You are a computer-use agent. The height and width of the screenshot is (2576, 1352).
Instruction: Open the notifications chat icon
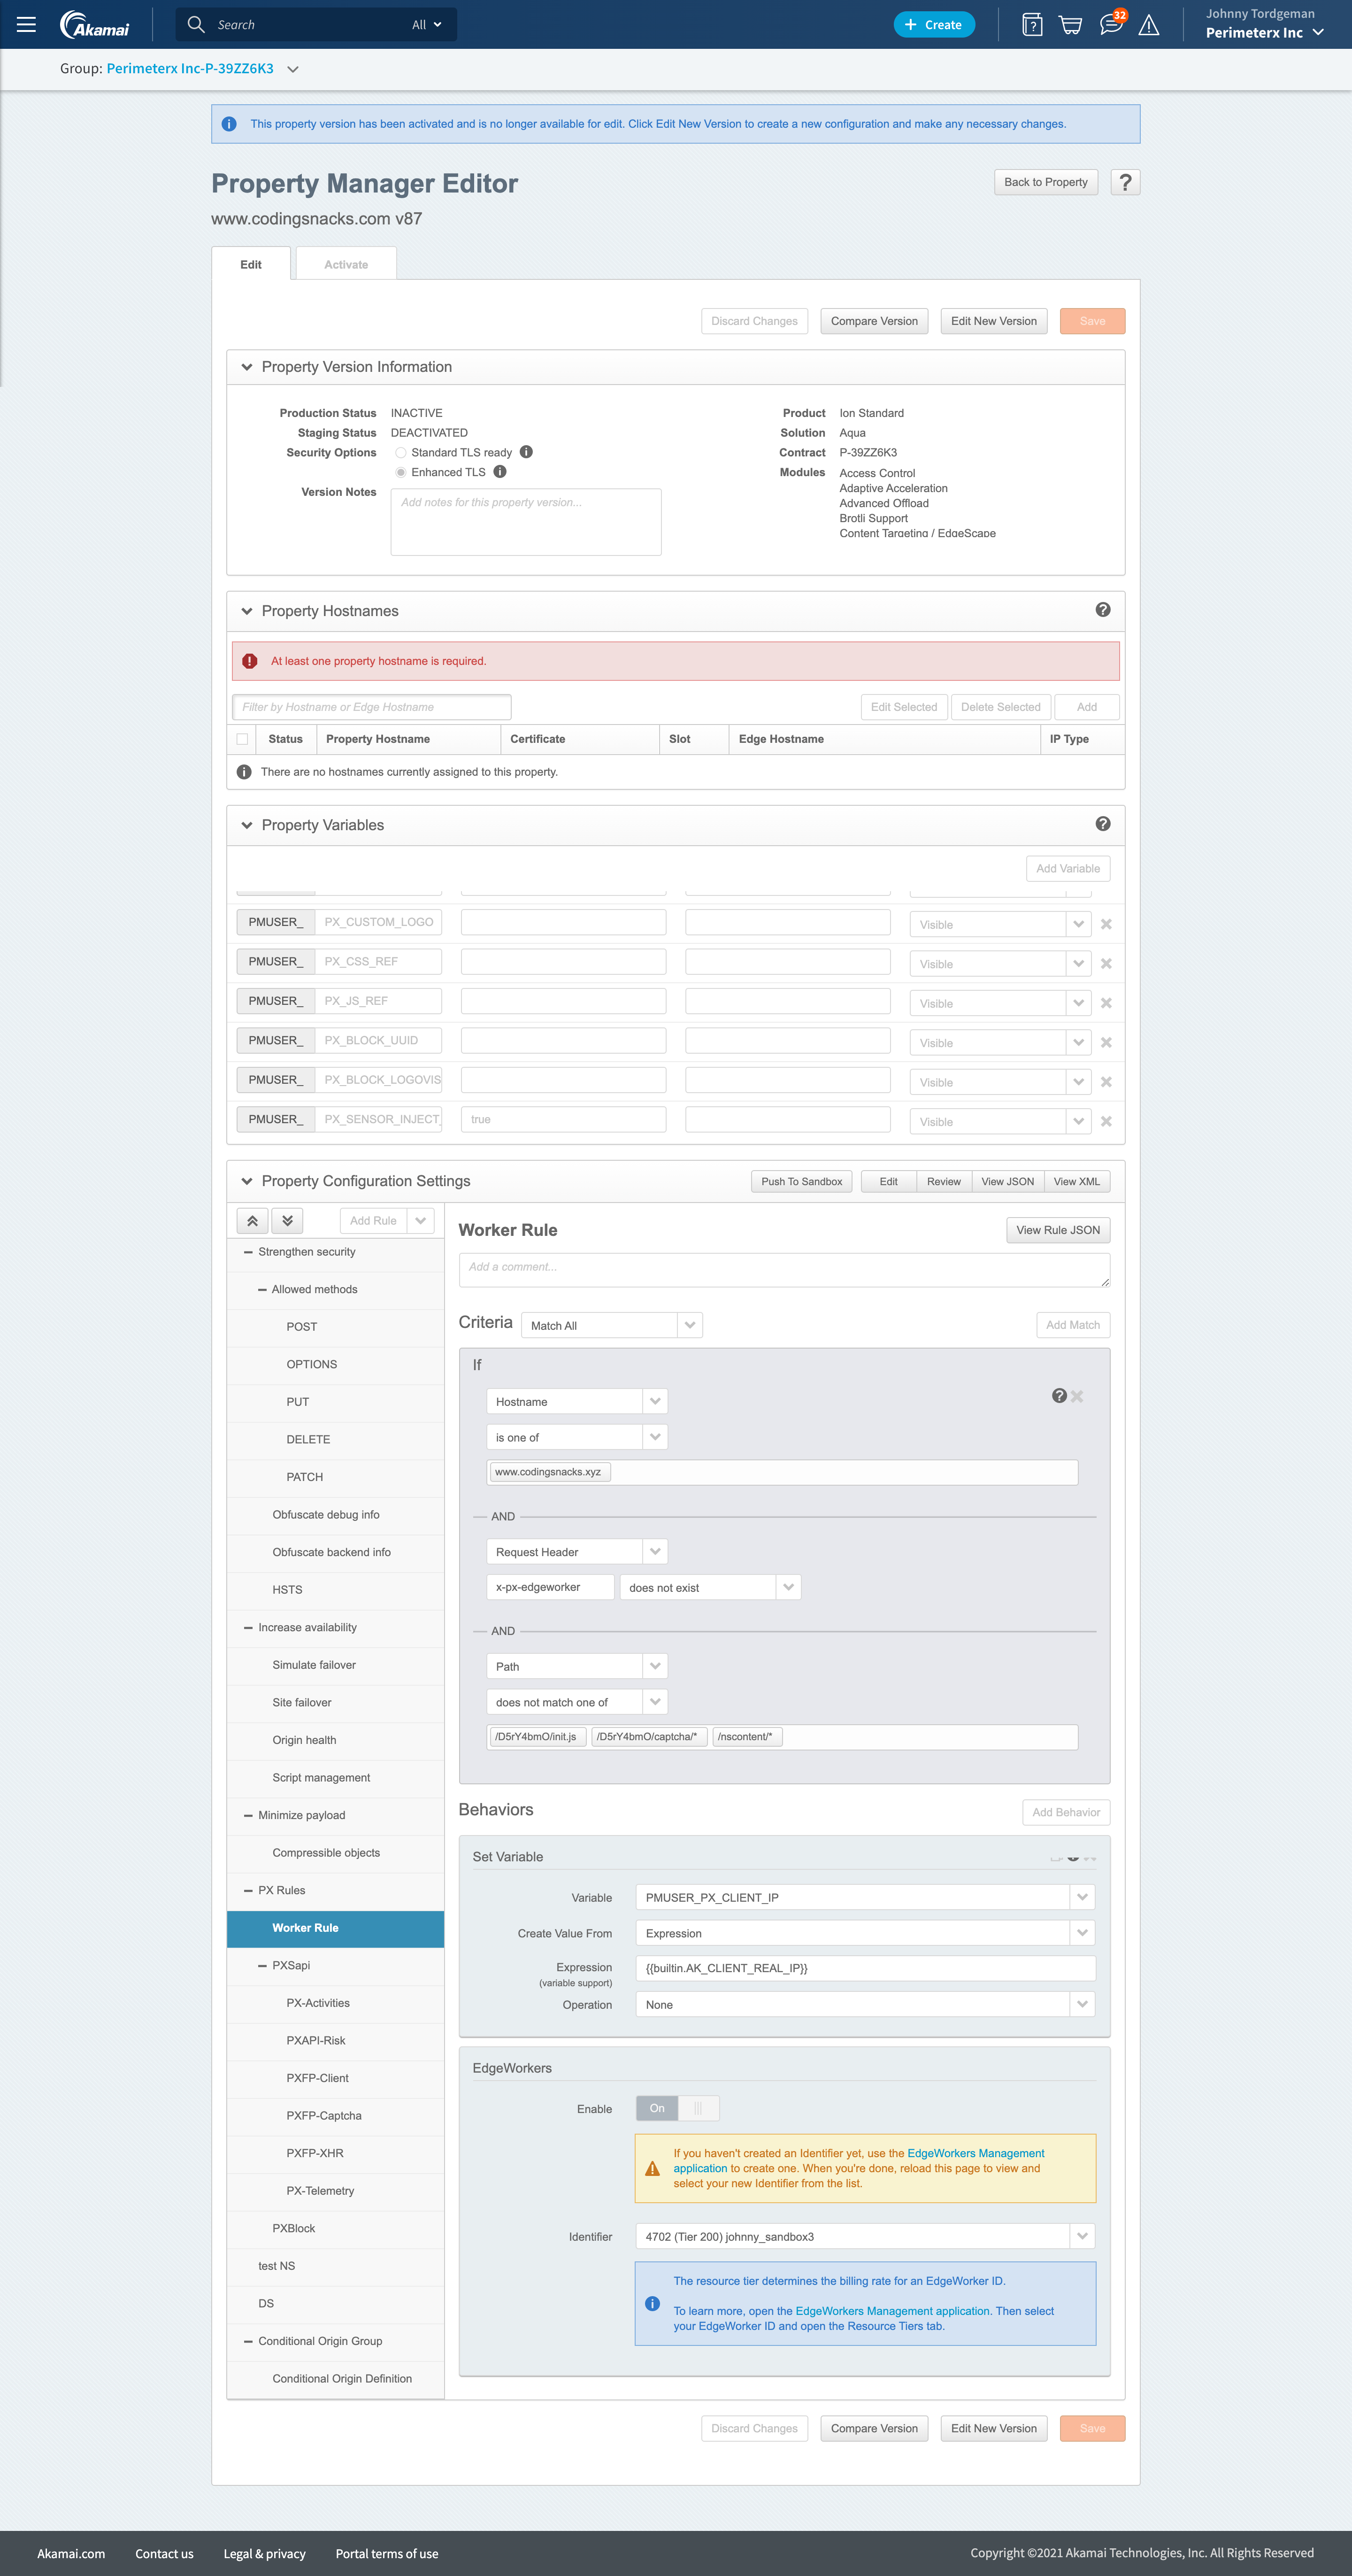[x=1110, y=25]
